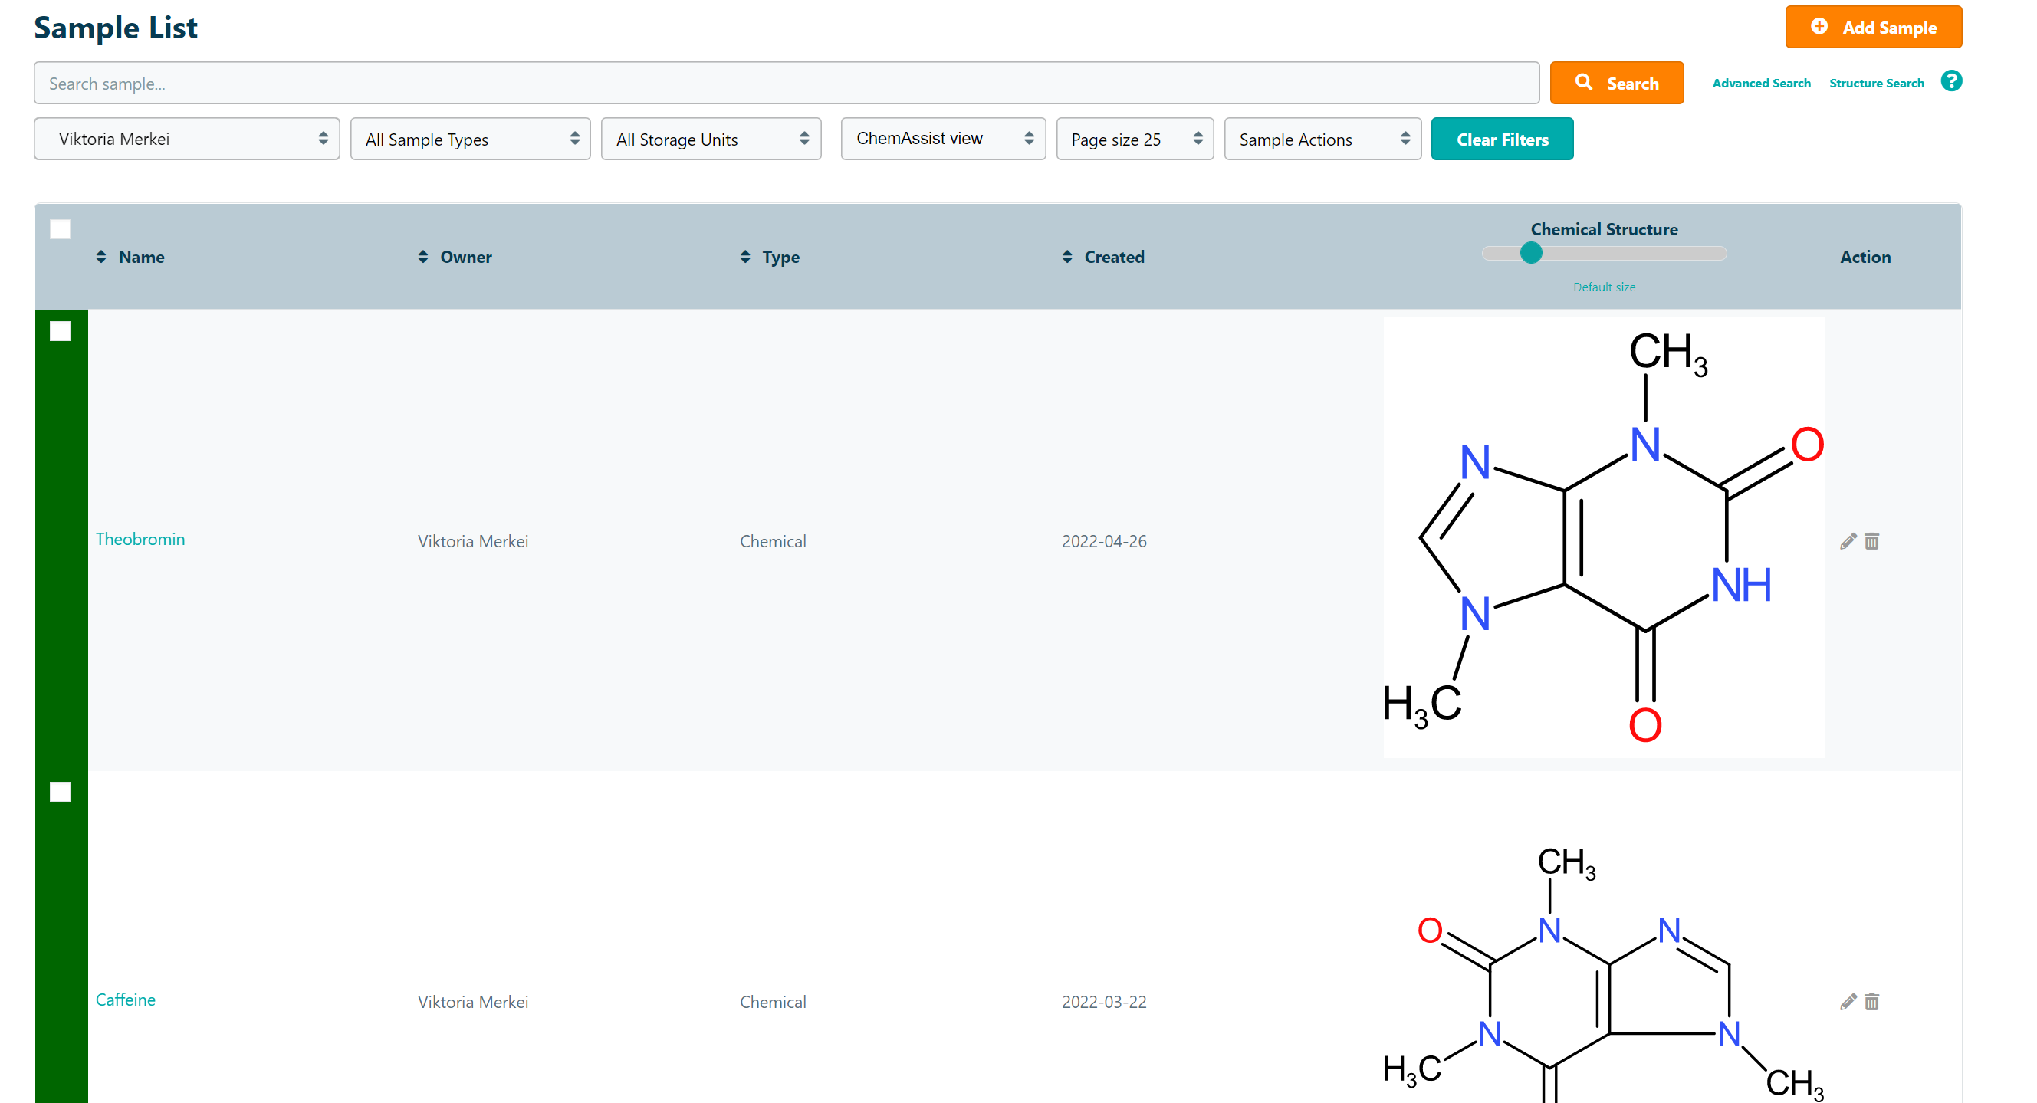This screenshot has height=1103, width=2037.
Task: Open the Viktoria Merkei owner dropdown
Action: tap(186, 140)
